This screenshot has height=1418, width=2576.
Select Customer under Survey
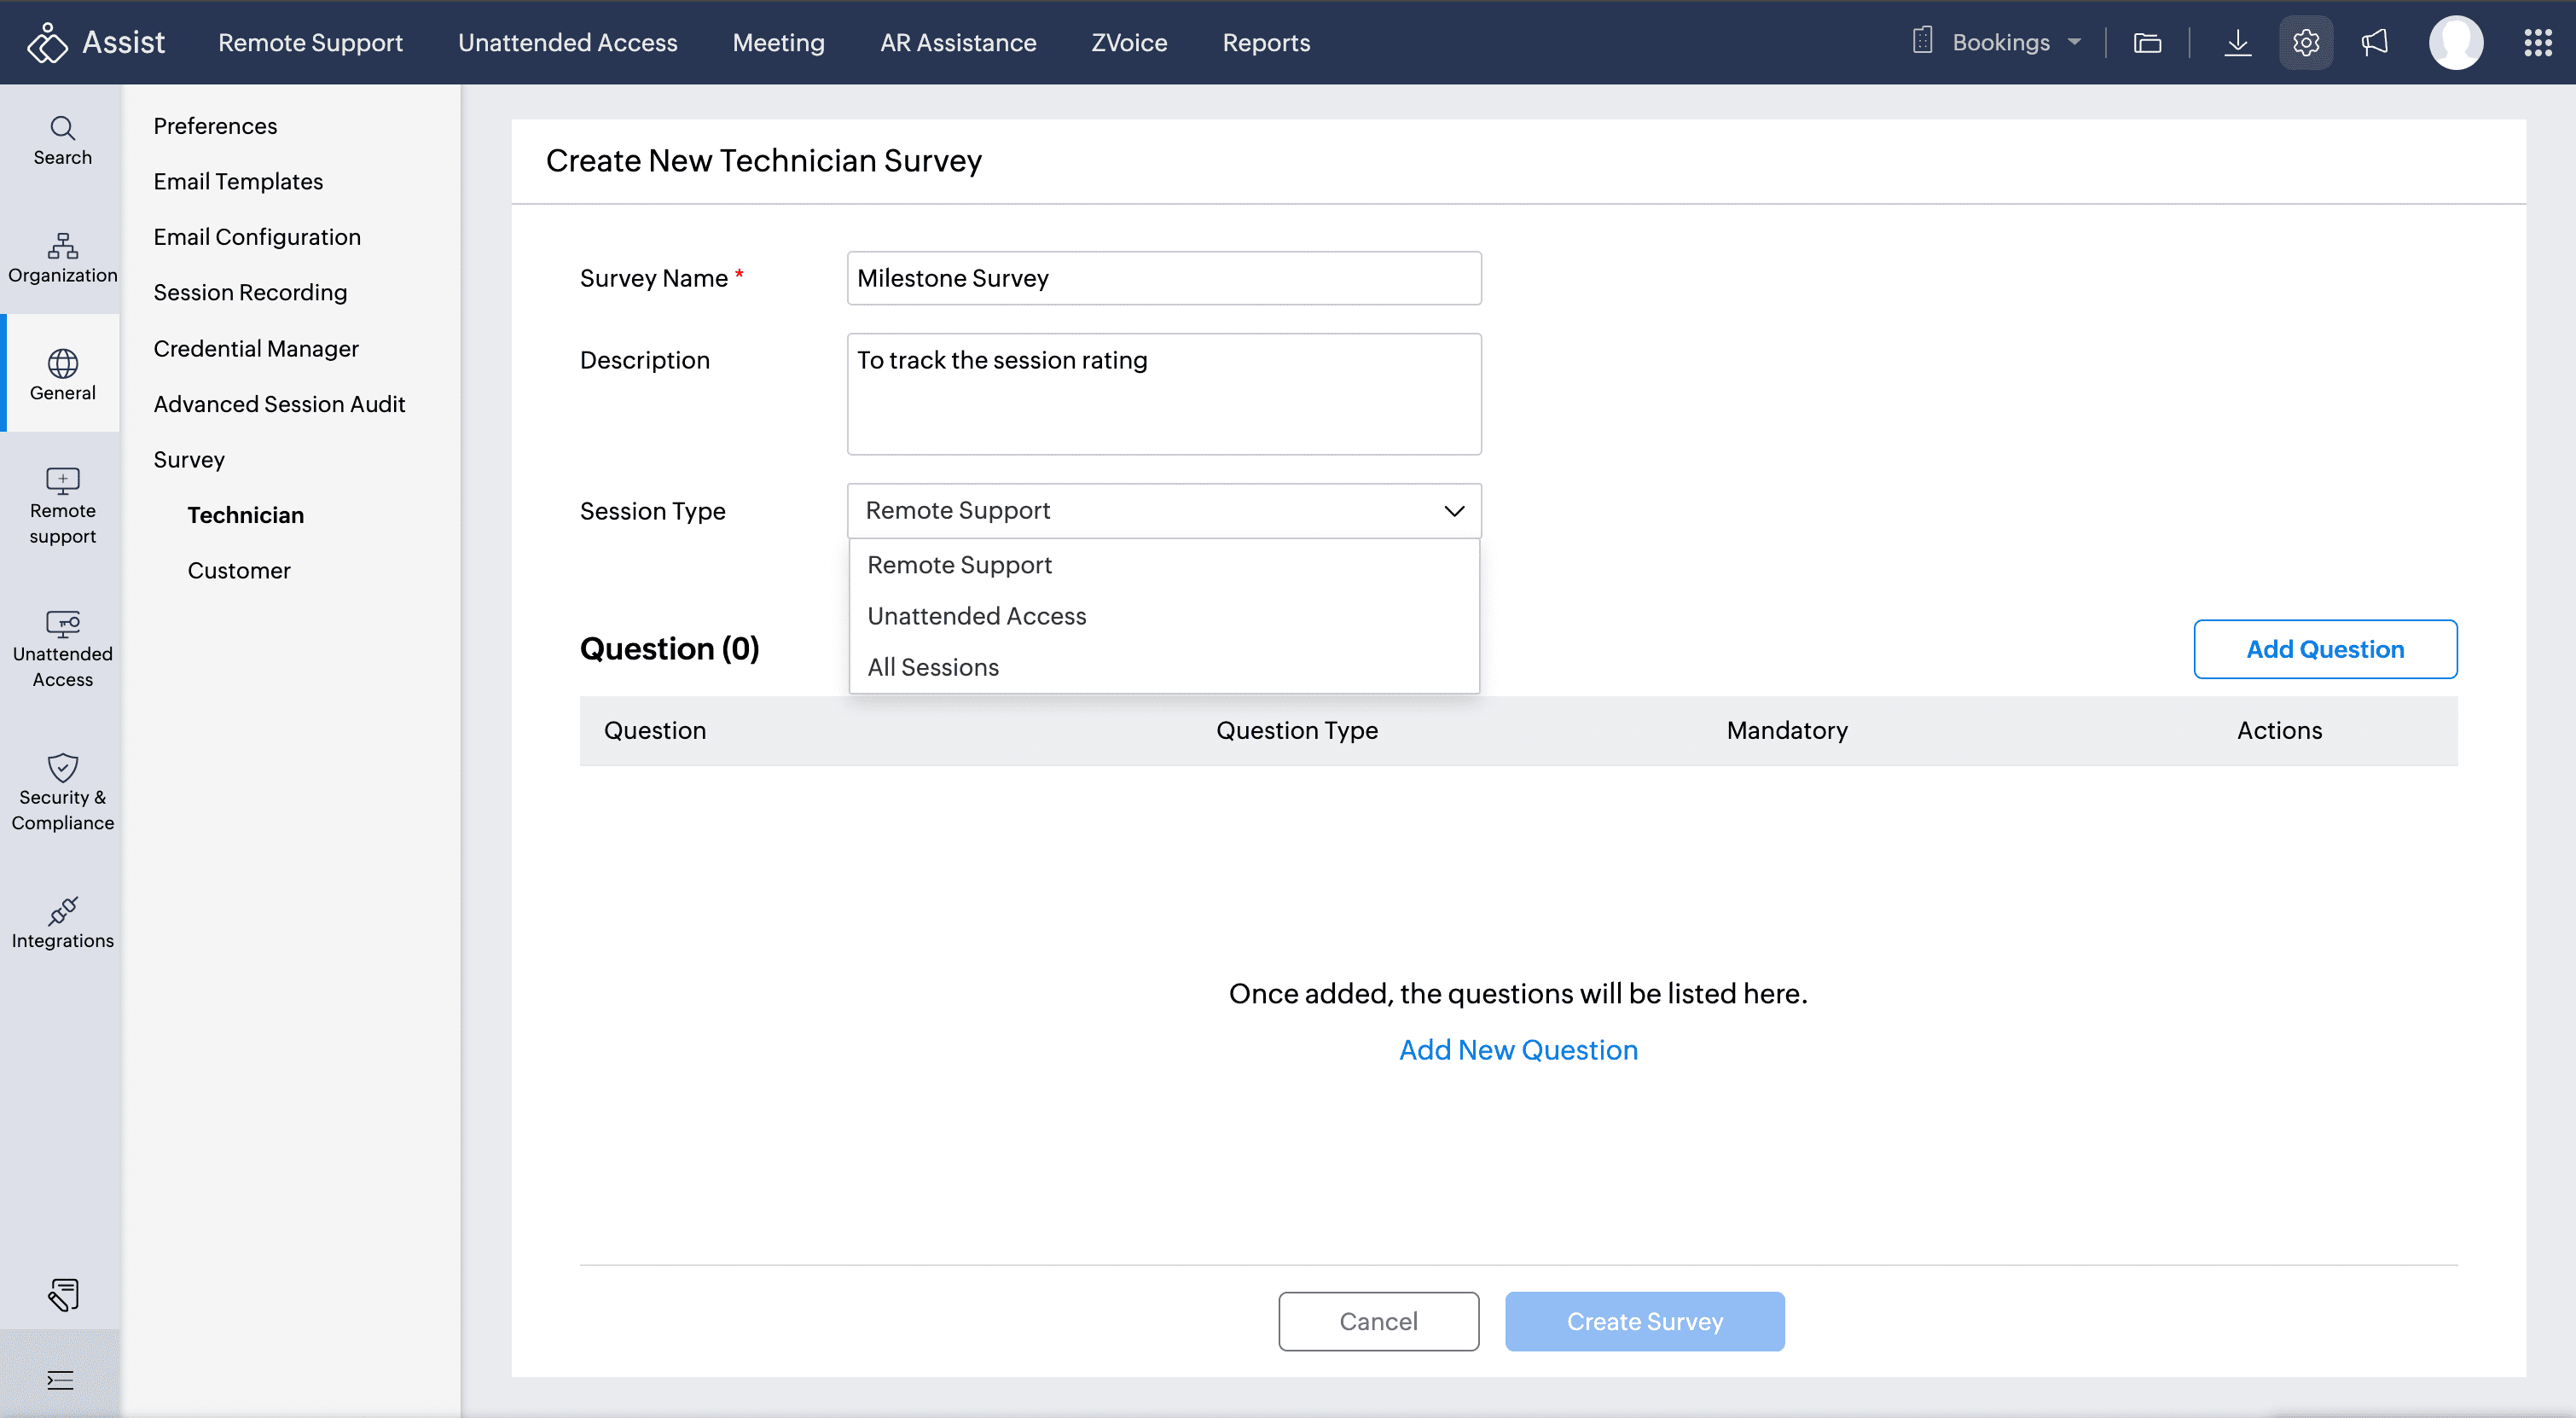point(238,570)
